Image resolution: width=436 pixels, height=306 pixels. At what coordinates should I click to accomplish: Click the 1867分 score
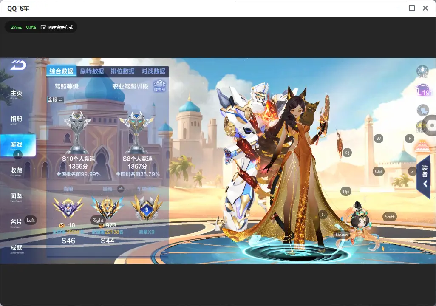click(x=137, y=166)
